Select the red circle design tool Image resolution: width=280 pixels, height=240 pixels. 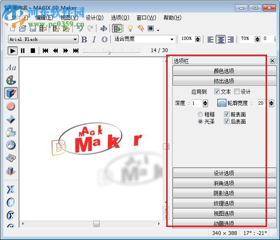coord(11,106)
